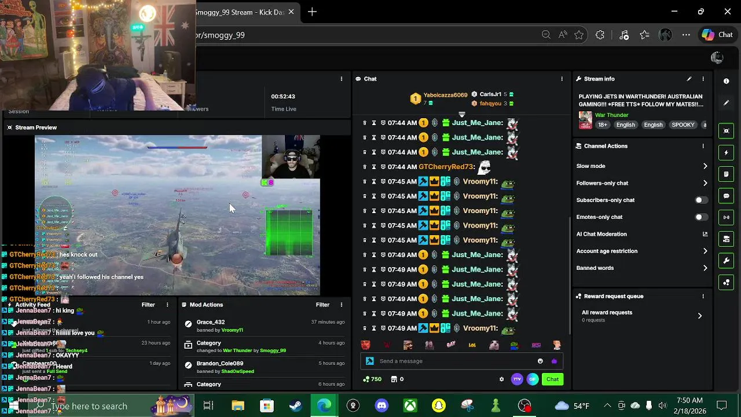Screen dimensions: 741x417
Task: Open Chat panel three-dot menu
Action: [562, 79]
